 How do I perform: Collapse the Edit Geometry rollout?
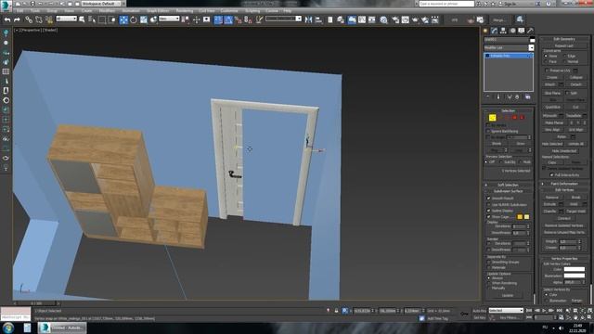tap(564, 39)
